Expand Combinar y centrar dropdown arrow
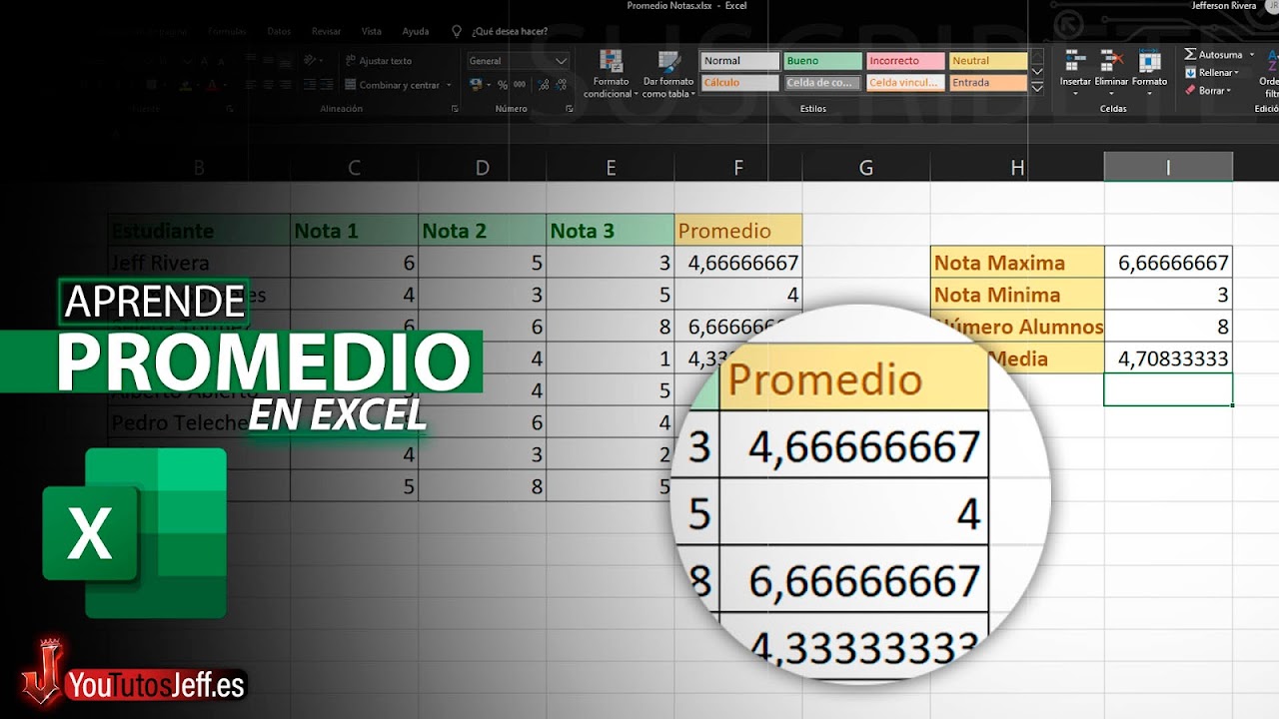1279x719 pixels. pos(449,85)
